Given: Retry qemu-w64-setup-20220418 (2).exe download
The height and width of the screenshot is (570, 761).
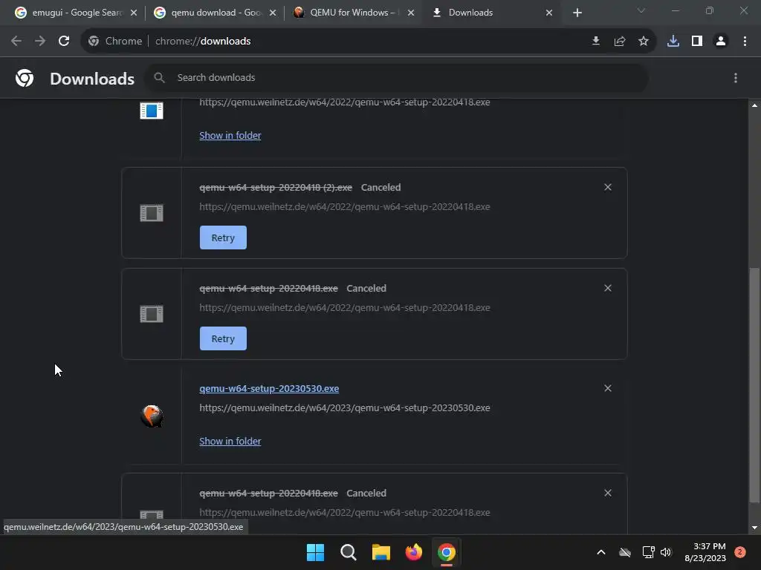Looking at the screenshot, I should 223,237.
